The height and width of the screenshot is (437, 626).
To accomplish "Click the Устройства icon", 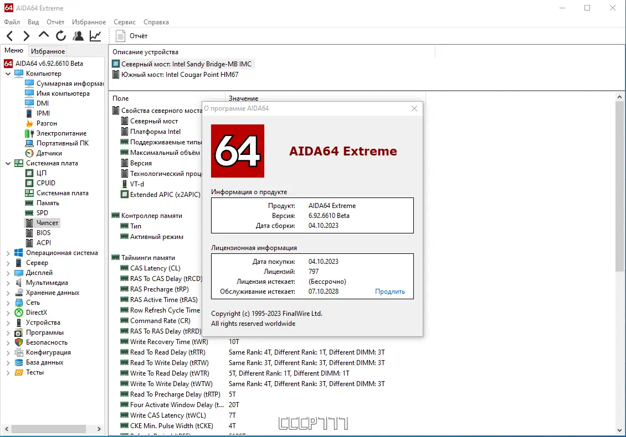I will (x=19, y=322).
